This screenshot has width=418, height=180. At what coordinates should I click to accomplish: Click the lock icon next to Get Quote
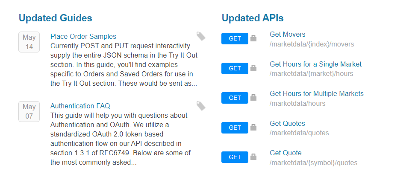coord(253,157)
